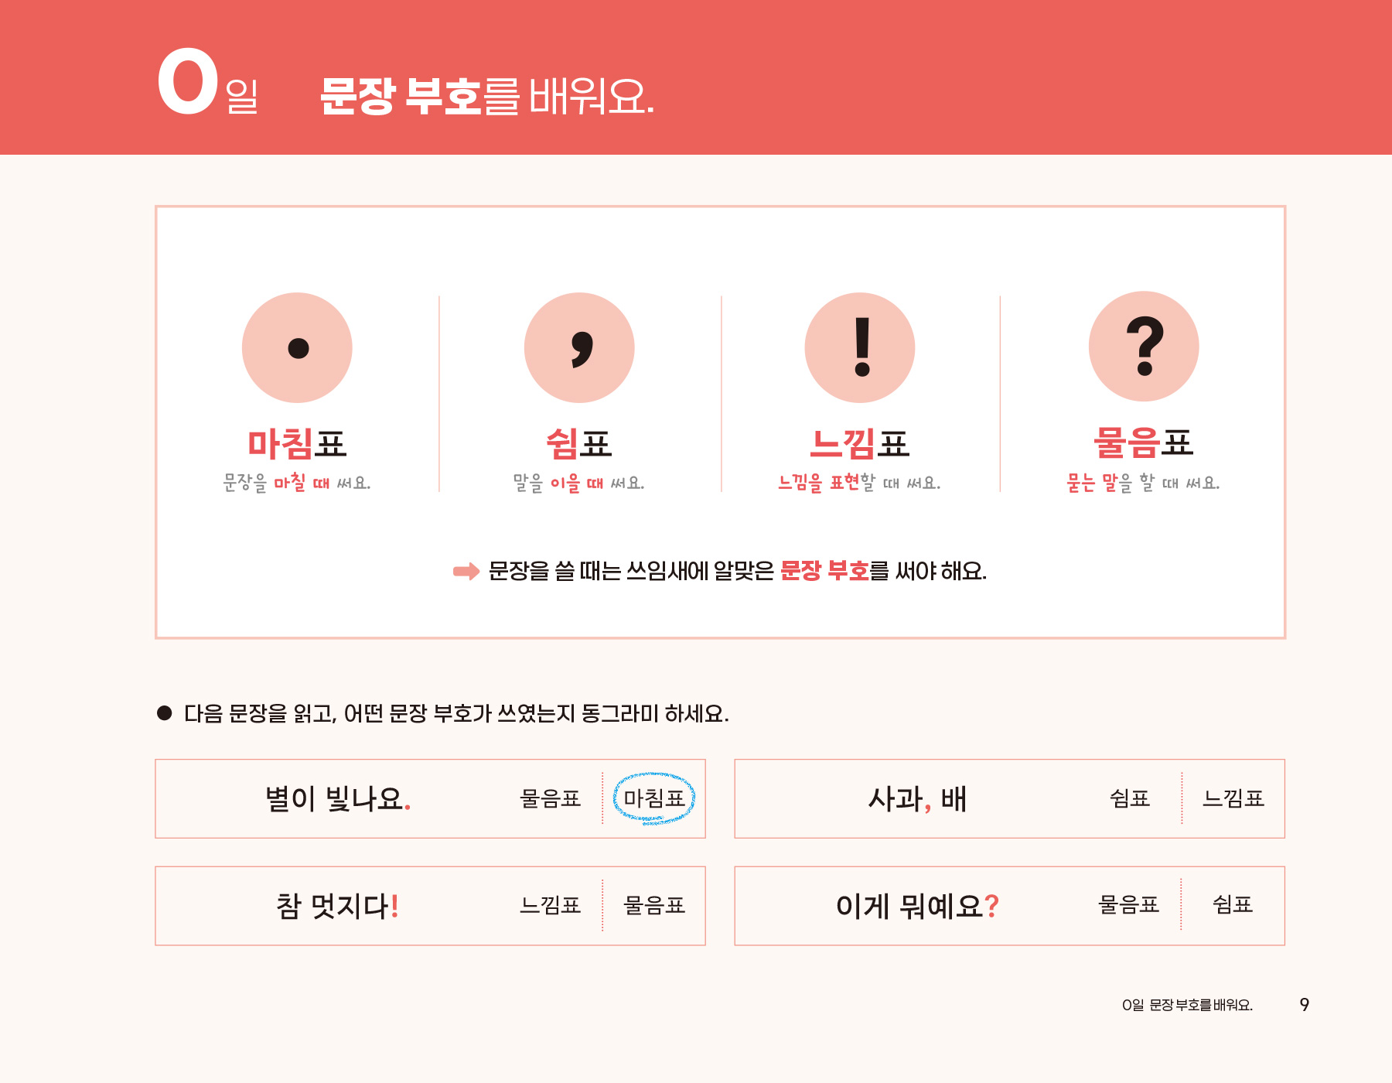Screen dimensions: 1392x1083
Task: Click the 마침표 heading label
Action: pyautogui.click(x=297, y=444)
